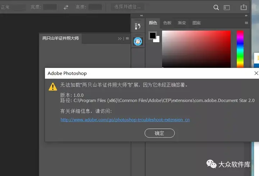Click the 无法加载 error message text
259x176 pixels.
(x=124, y=85)
